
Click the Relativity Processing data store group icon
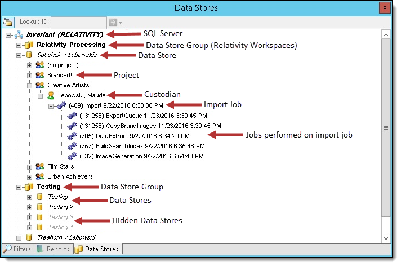tap(29, 45)
